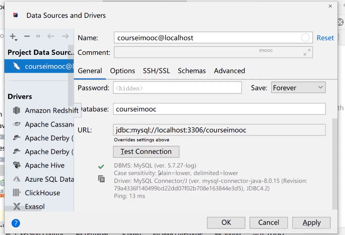Click the left panel horizontal scrollbar

[23, 209]
